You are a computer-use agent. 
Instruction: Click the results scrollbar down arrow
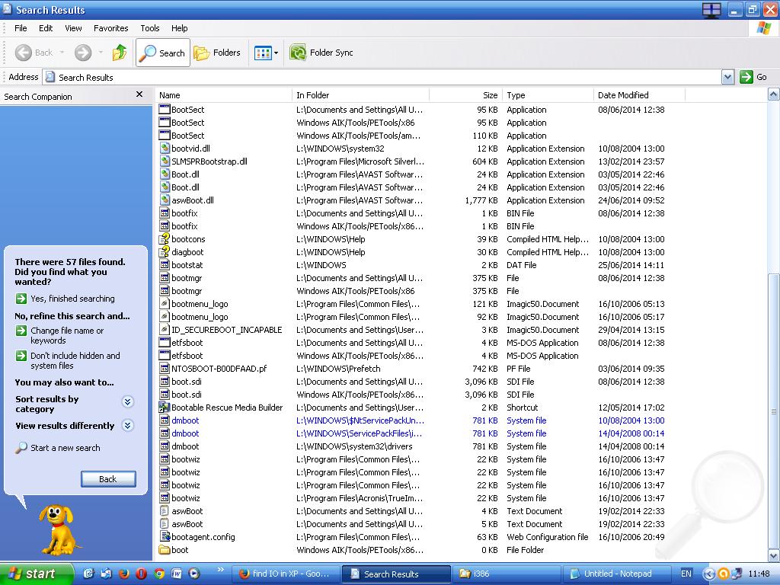pyautogui.click(x=774, y=555)
